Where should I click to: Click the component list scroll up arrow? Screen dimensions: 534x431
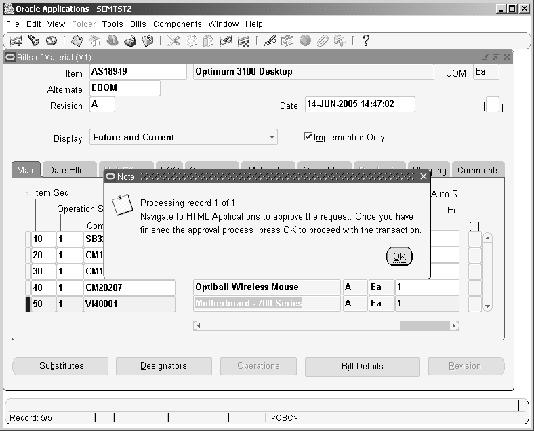click(x=488, y=238)
